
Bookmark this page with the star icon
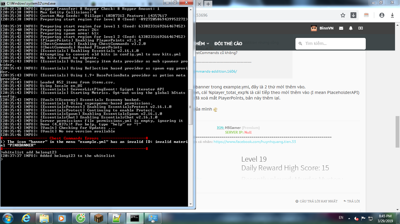343,15
